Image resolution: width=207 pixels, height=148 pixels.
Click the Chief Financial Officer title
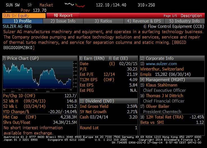click(164, 101)
